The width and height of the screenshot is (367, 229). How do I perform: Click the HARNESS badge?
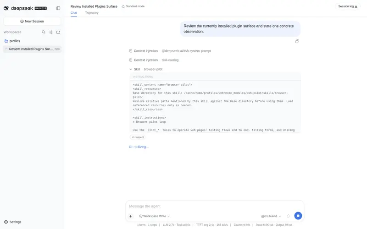point(41,8)
